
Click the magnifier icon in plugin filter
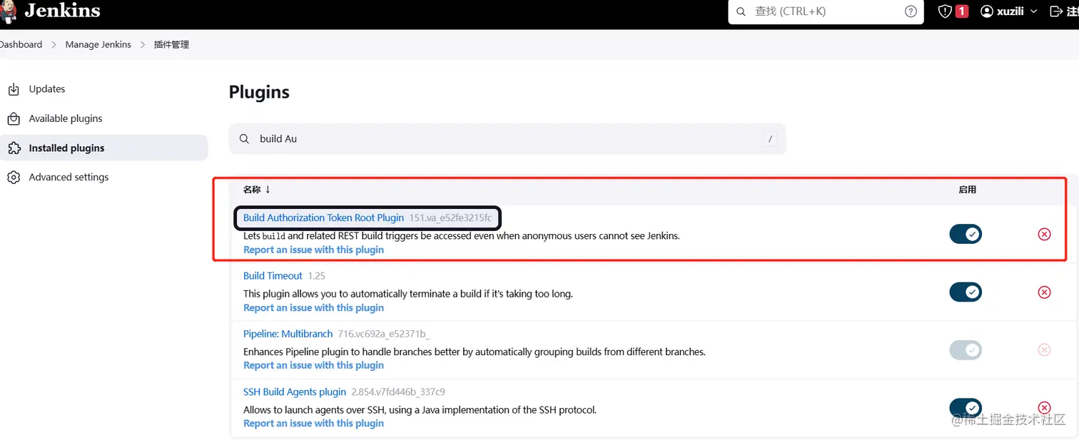[x=244, y=138]
